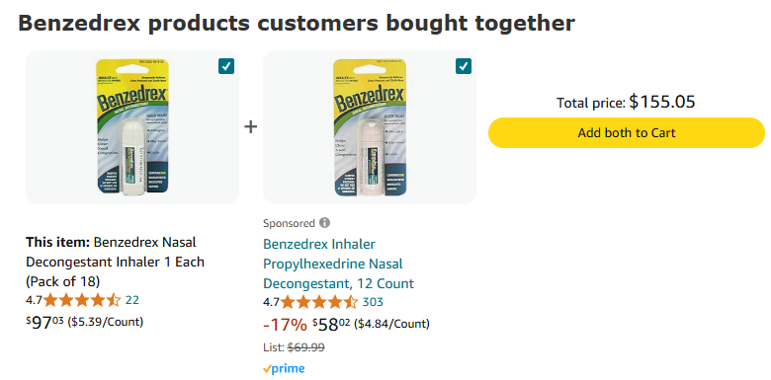The image size is (771, 380).
Task: Click the This item Benzedrex Nasal Decongestant title
Action: 115,262
